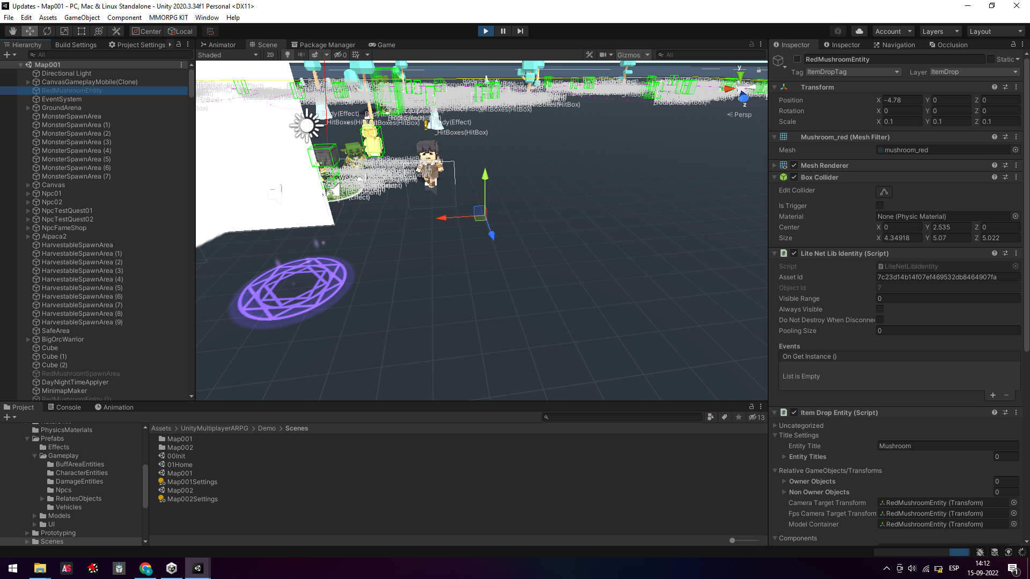Add event to On Get Instance list
This screenshot has height=579, width=1030.
(x=993, y=395)
